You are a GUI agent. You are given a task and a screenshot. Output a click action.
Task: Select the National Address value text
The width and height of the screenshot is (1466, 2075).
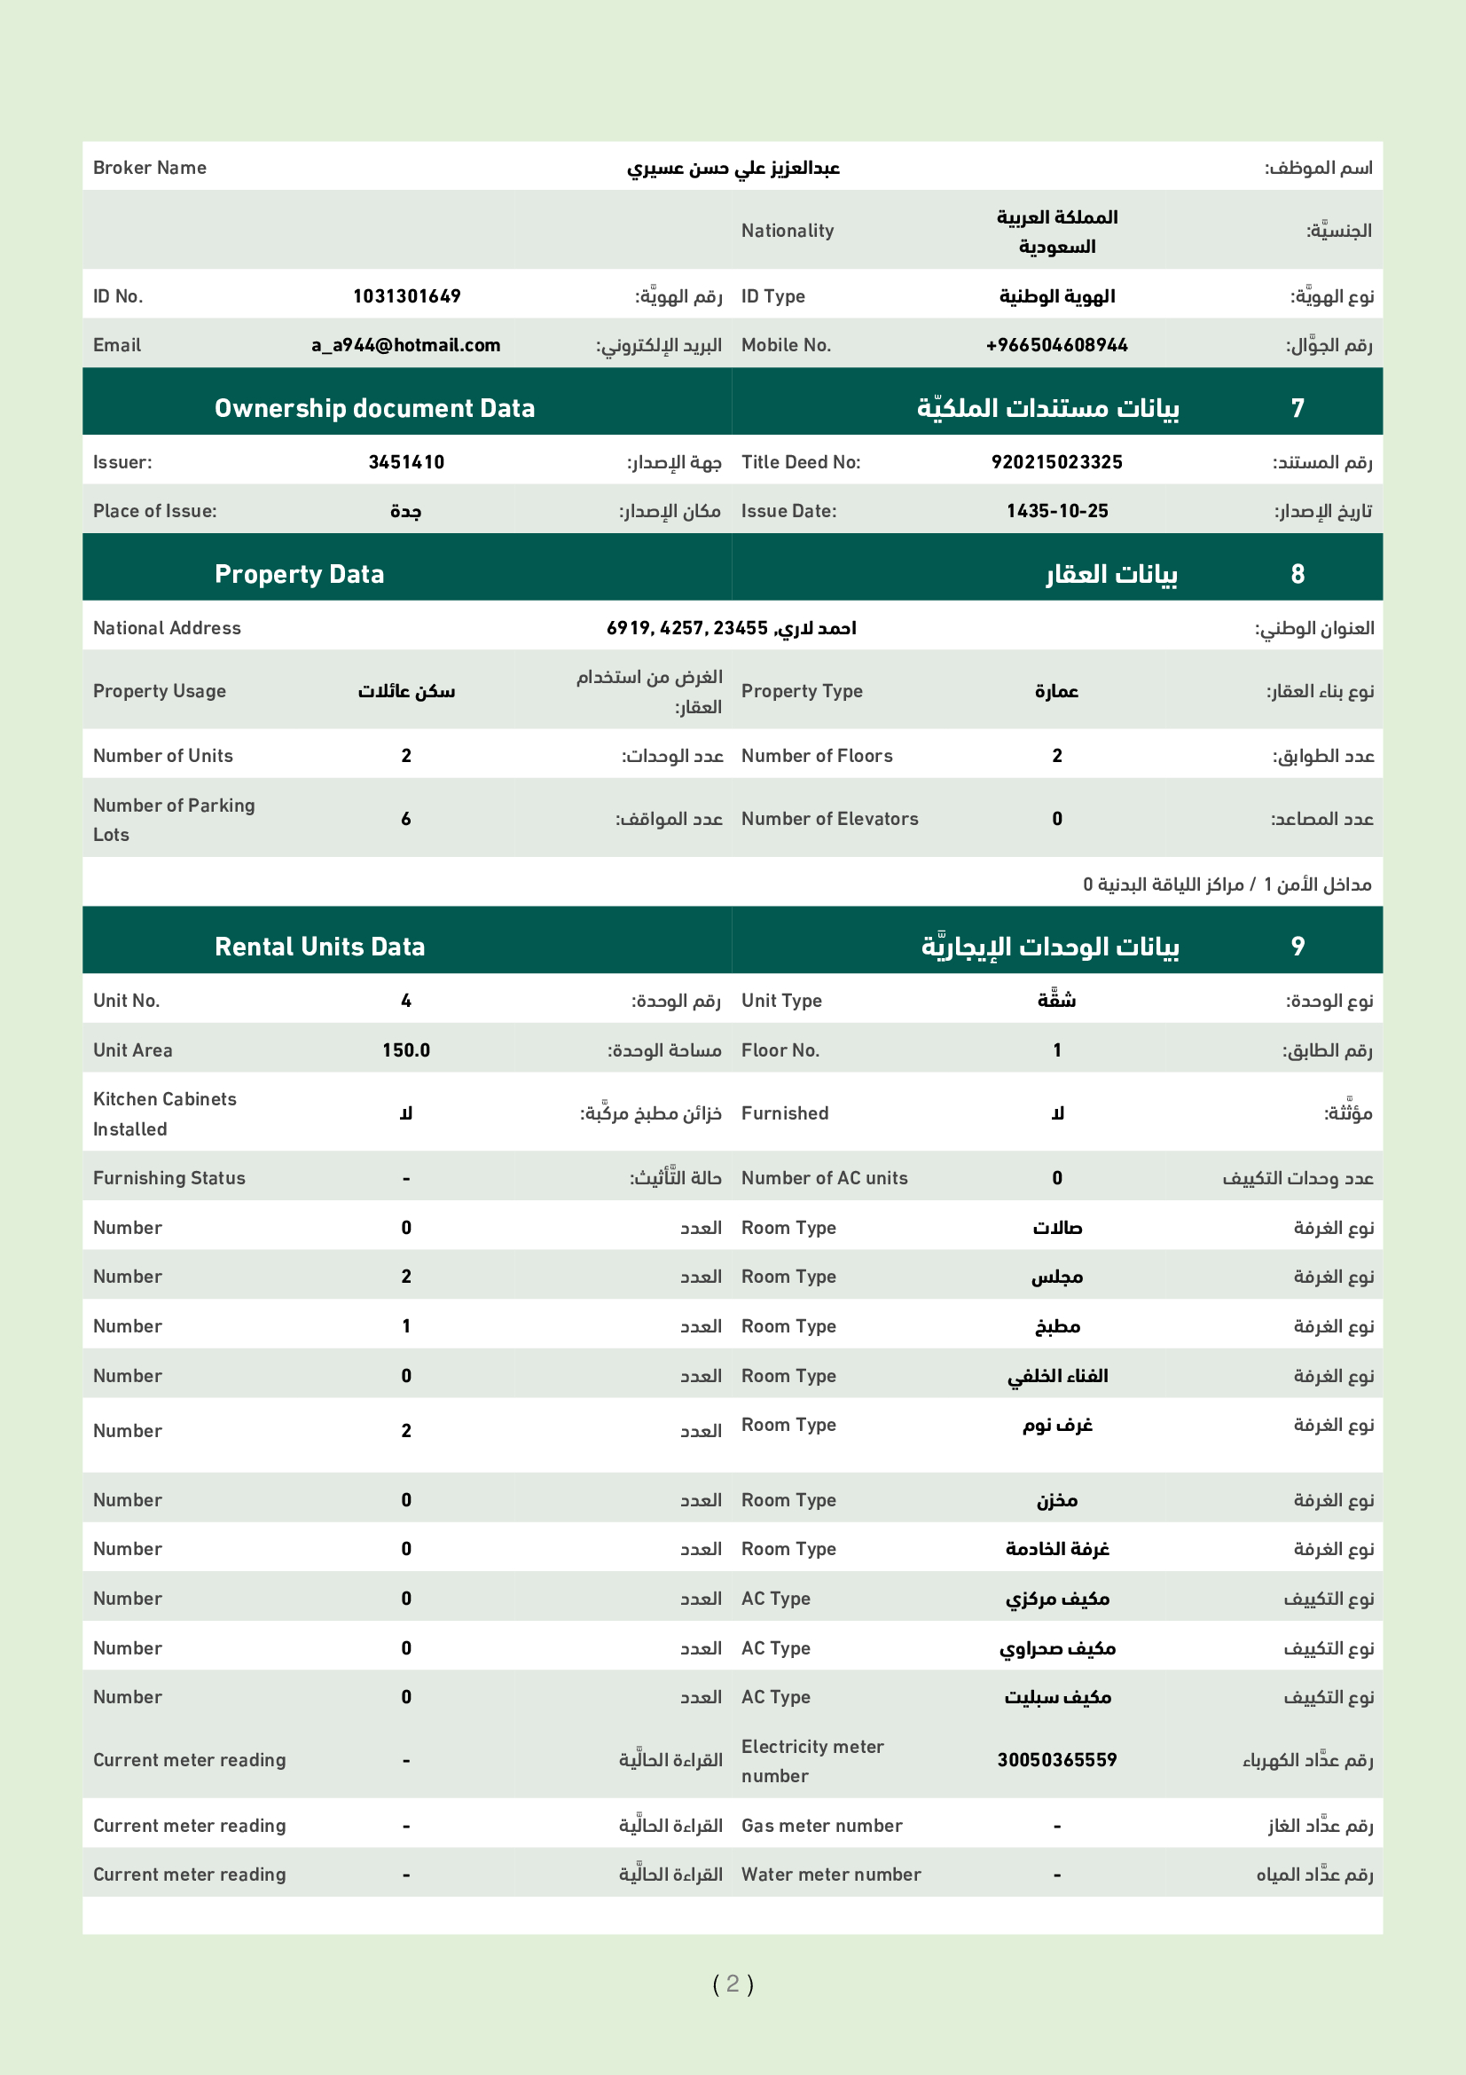[x=731, y=628]
